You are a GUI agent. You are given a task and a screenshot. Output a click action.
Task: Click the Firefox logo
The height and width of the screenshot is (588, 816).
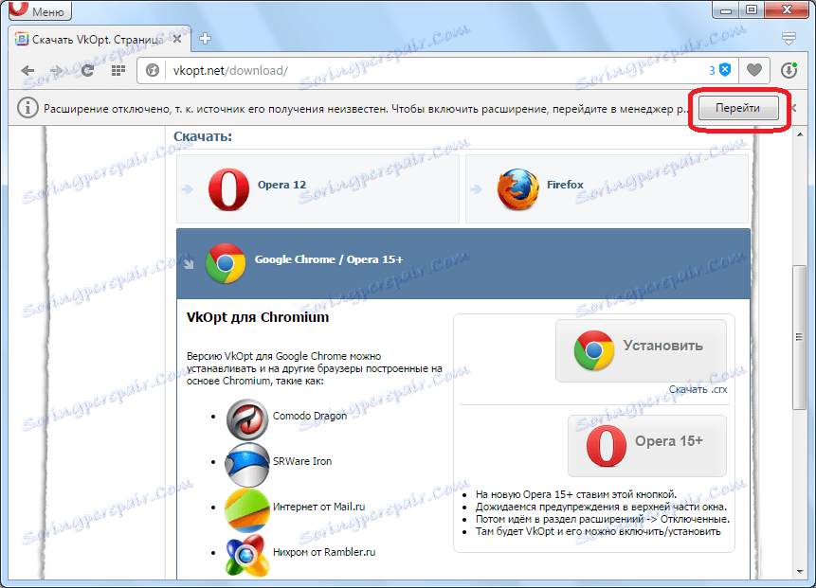click(x=517, y=188)
